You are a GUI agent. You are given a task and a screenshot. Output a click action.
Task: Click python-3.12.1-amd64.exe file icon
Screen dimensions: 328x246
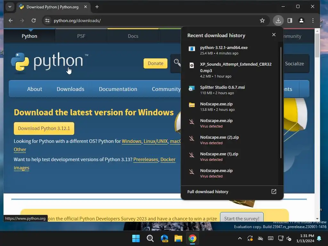click(x=192, y=49)
